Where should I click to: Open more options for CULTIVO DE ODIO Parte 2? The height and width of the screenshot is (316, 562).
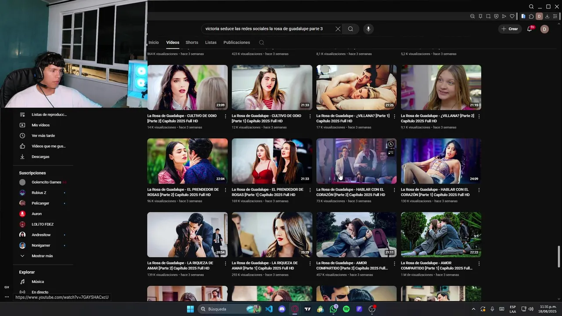point(226,116)
